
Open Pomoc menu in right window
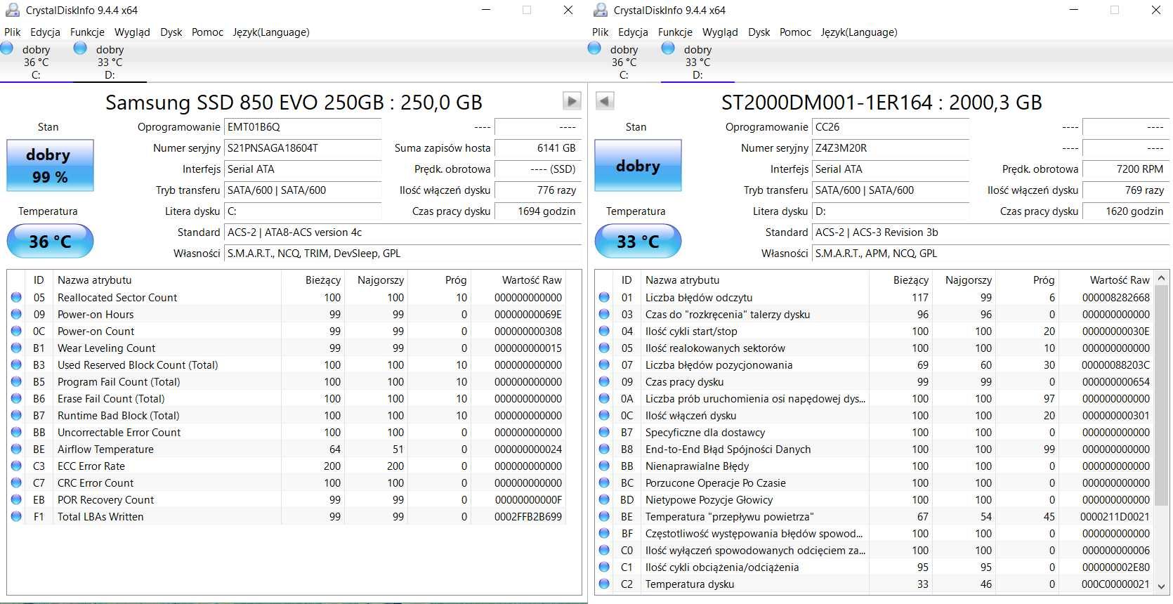(x=795, y=32)
